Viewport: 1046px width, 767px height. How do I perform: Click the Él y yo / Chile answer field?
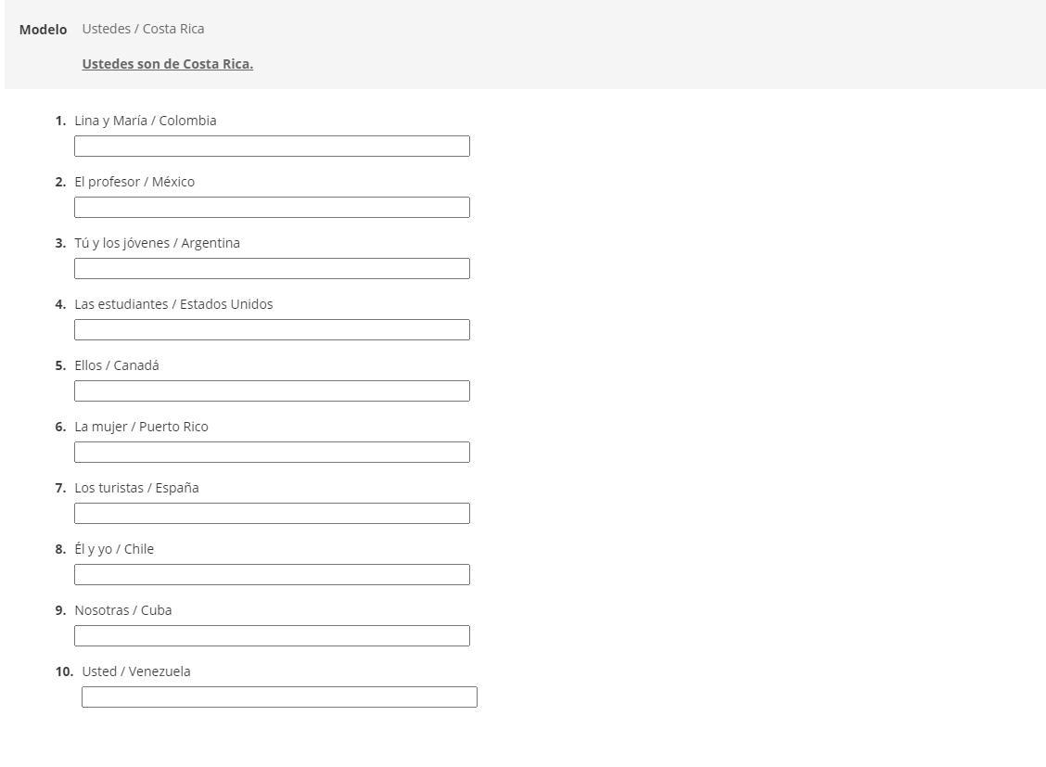tap(272, 575)
